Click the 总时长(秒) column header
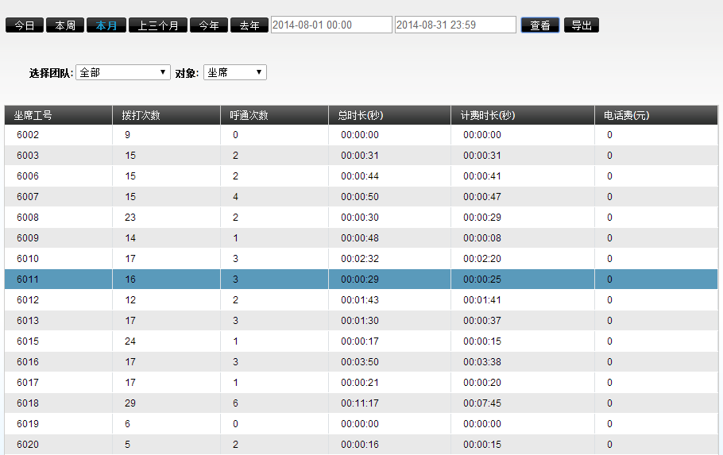The image size is (723, 455). 362,116
